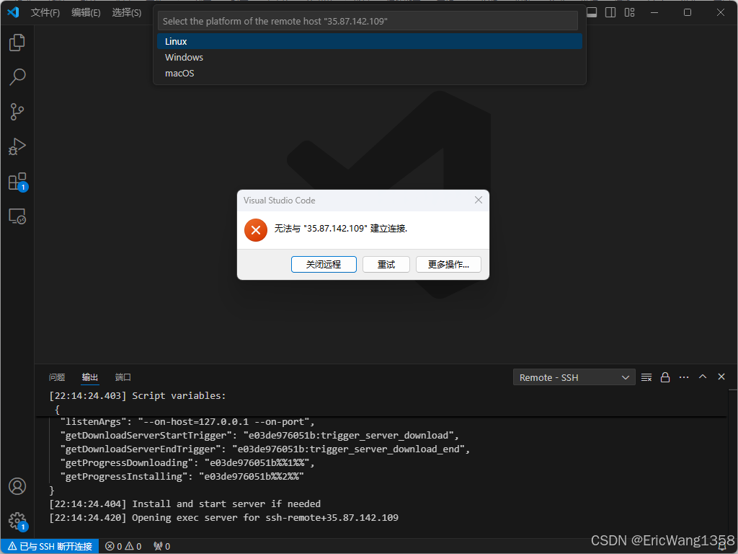Click the 重试 button
Viewport: 738px width, 554px height.
pyautogui.click(x=386, y=264)
